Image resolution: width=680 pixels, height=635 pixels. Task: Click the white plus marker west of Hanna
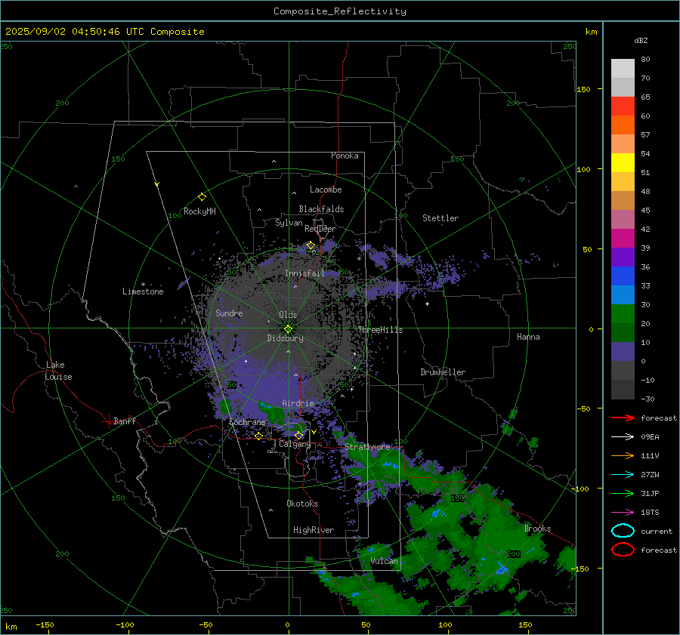(x=427, y=304)
